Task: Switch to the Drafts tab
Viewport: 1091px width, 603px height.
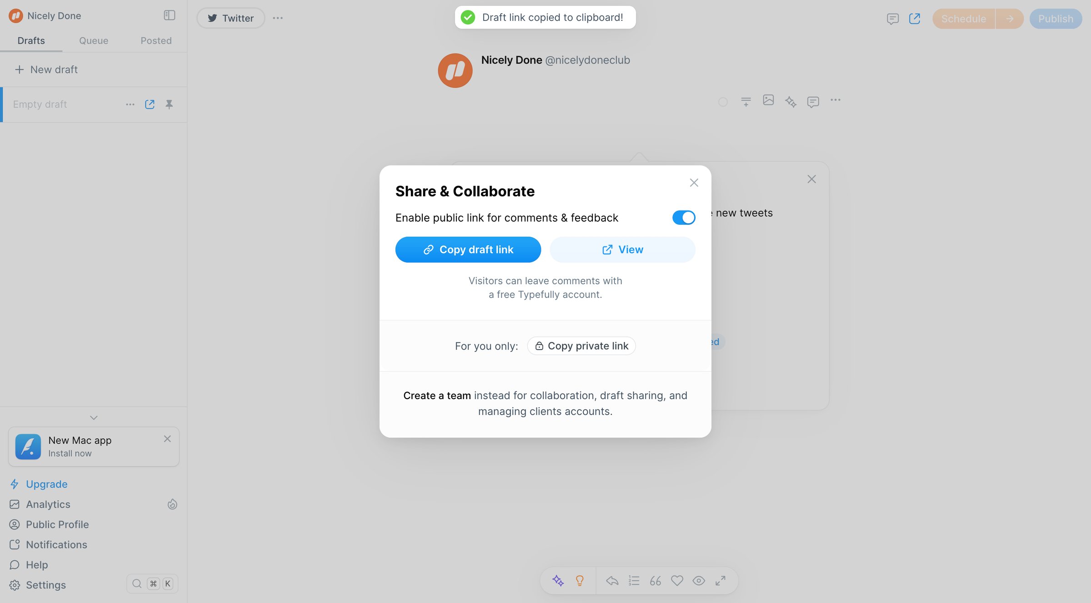Action: (x=31, y=40)
